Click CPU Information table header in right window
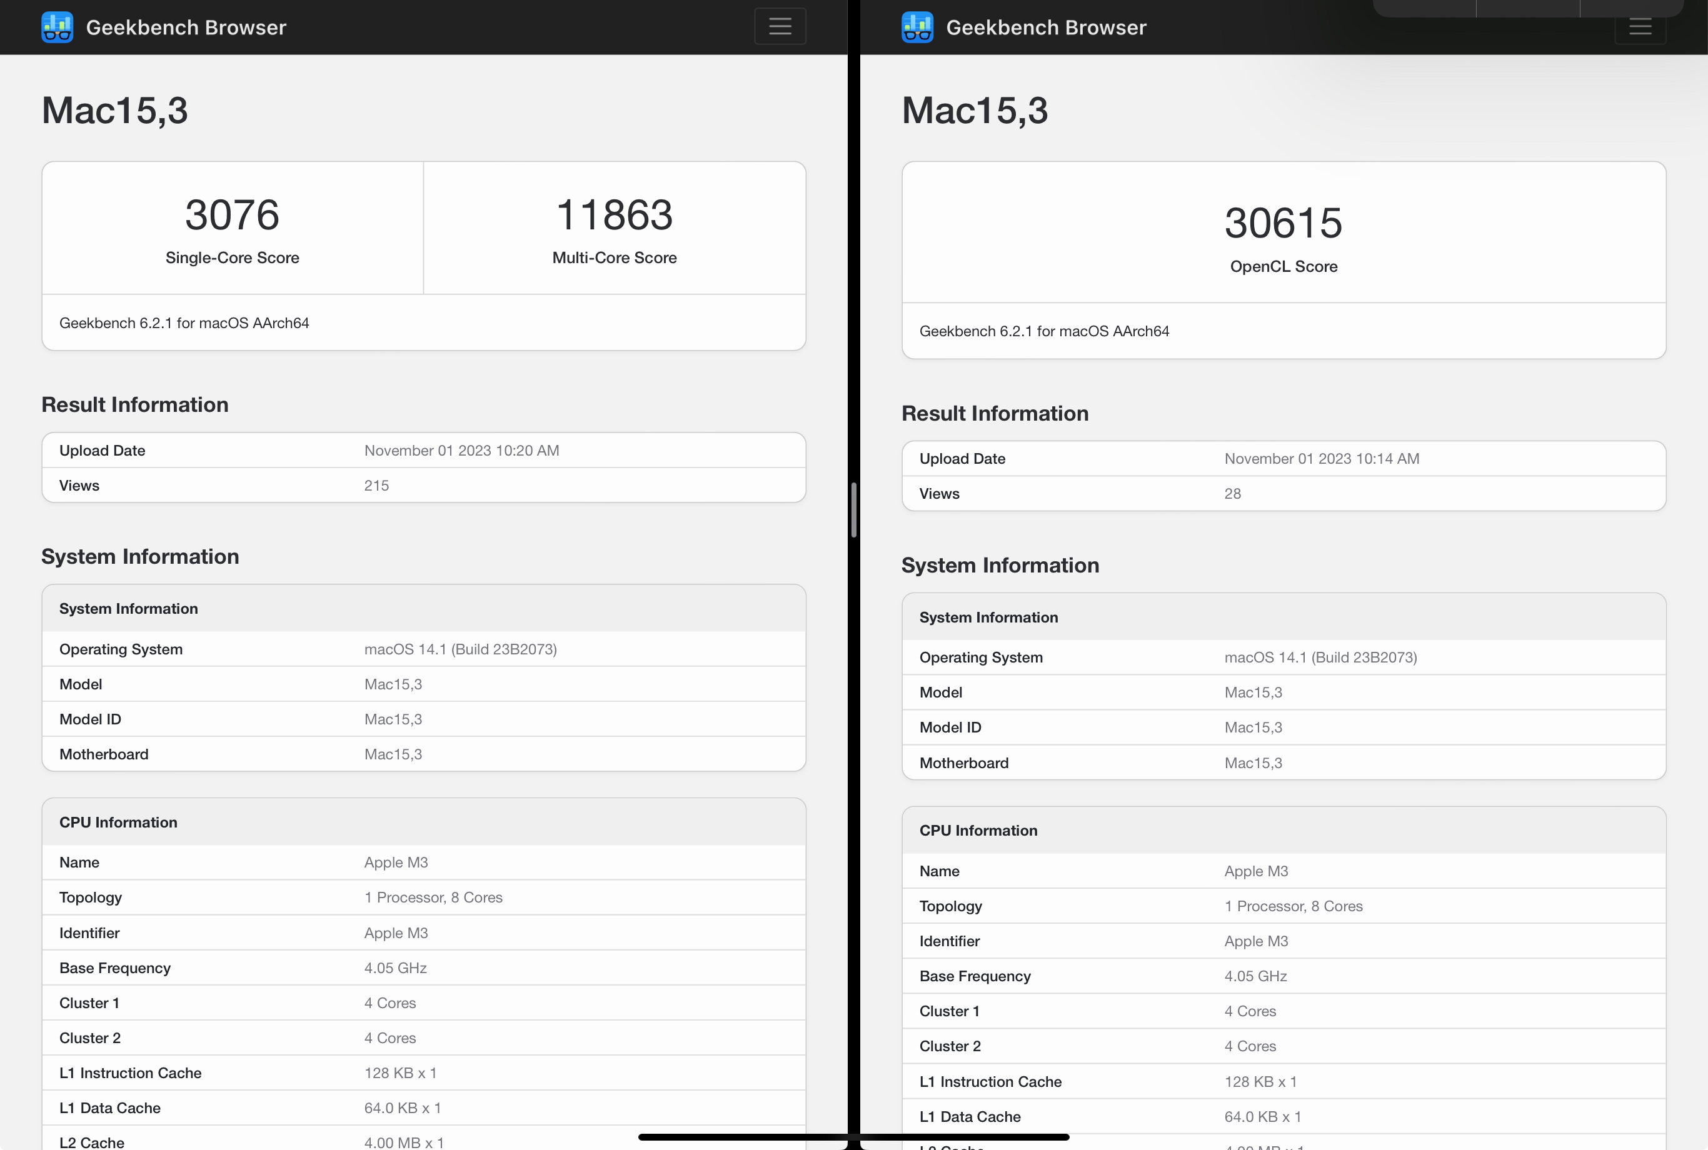 coord(1284,830)
